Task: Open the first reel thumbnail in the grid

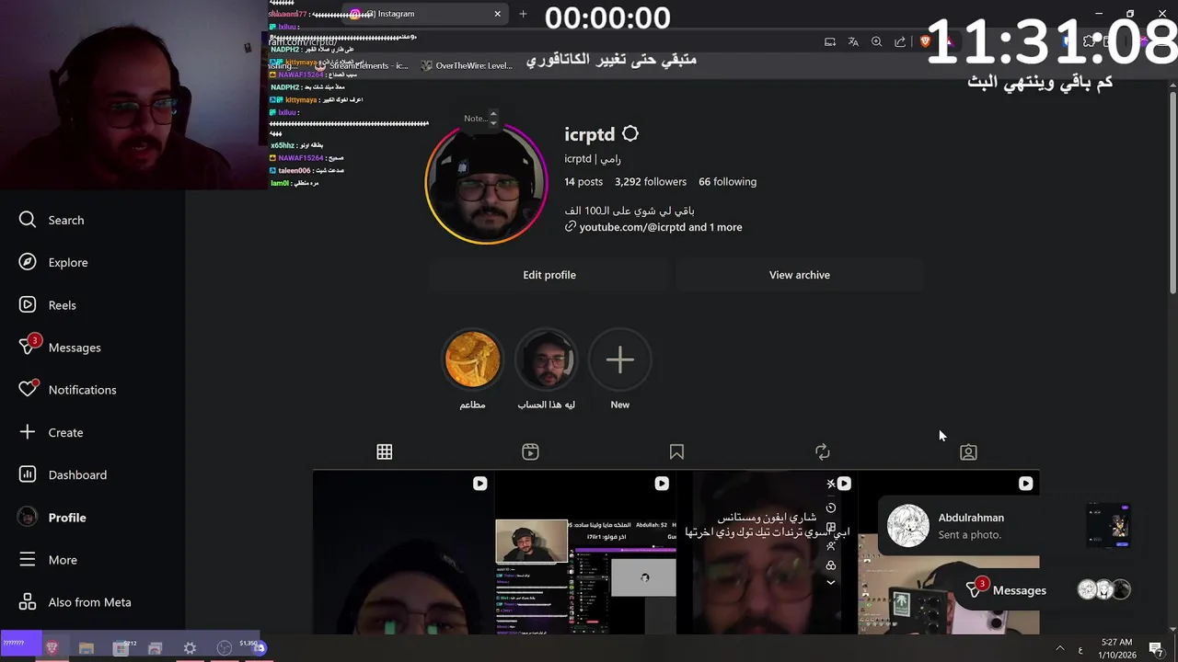Action: (x=403, y=554)
